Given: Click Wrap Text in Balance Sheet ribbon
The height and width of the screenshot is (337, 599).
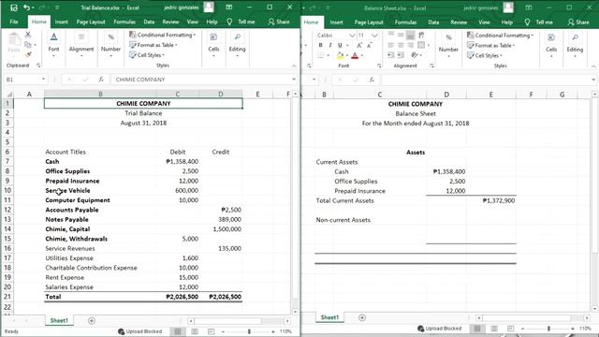Looking at the screenshot, I should pos(421,36).
